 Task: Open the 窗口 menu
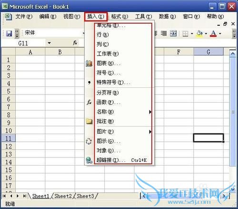click(x=191, y=16)
